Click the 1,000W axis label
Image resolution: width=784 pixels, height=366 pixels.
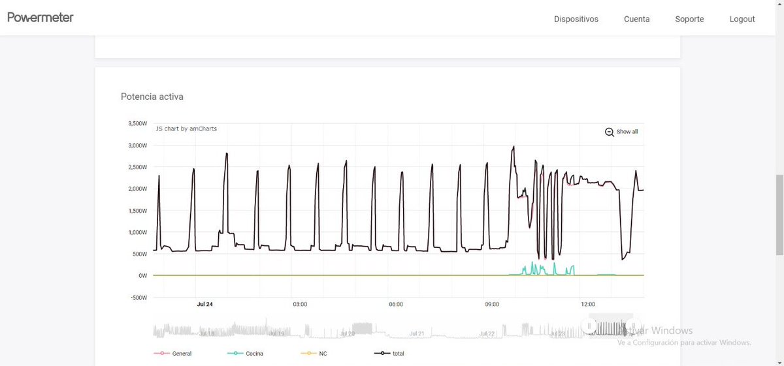pos(137,232)
